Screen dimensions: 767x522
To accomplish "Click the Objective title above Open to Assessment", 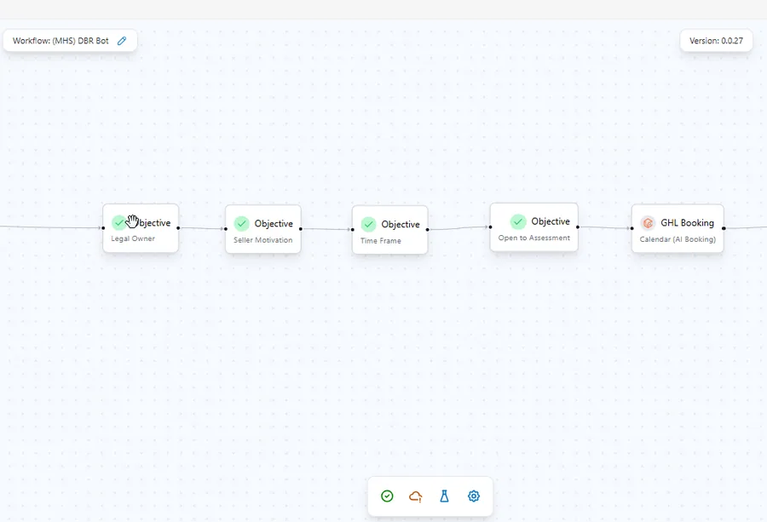I will tap(551, 221).
